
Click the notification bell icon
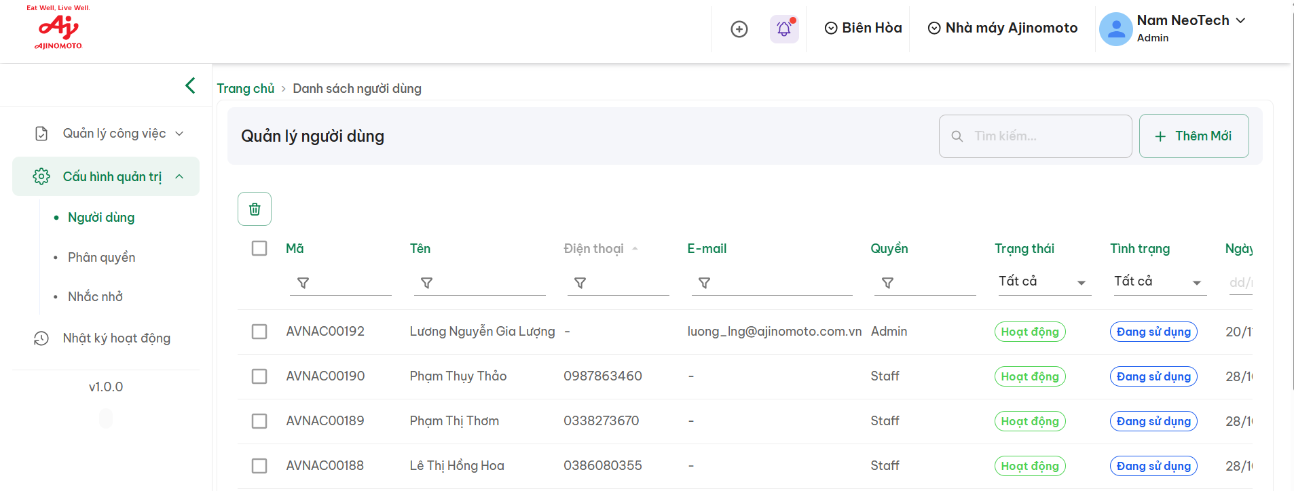pyautogui.click(x=784, y=28)
